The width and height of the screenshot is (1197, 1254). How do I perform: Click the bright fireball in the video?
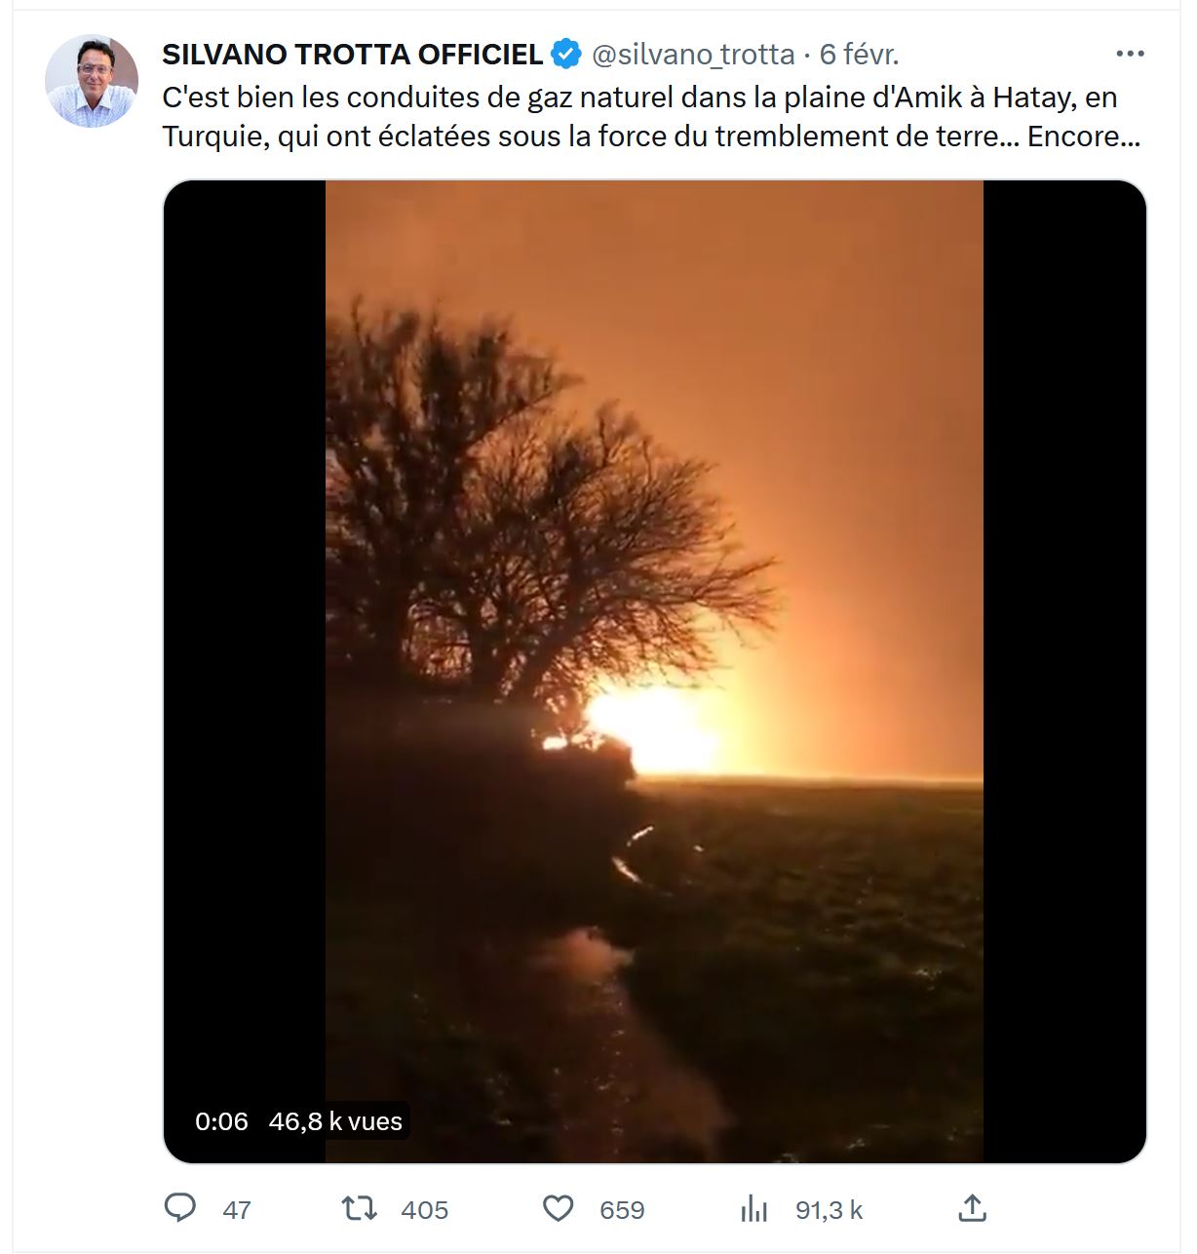coord(651,728)
